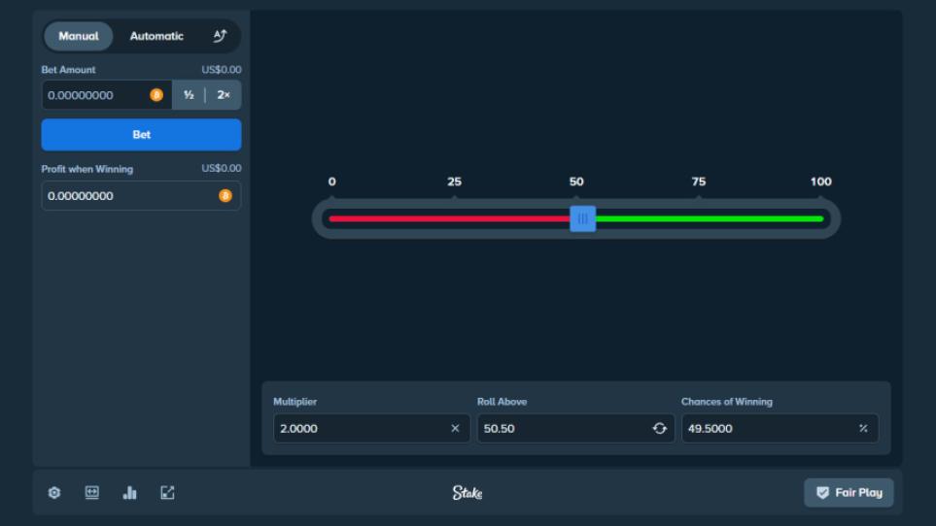
Task: Click the Multiplier label
Action: (295, 402)
